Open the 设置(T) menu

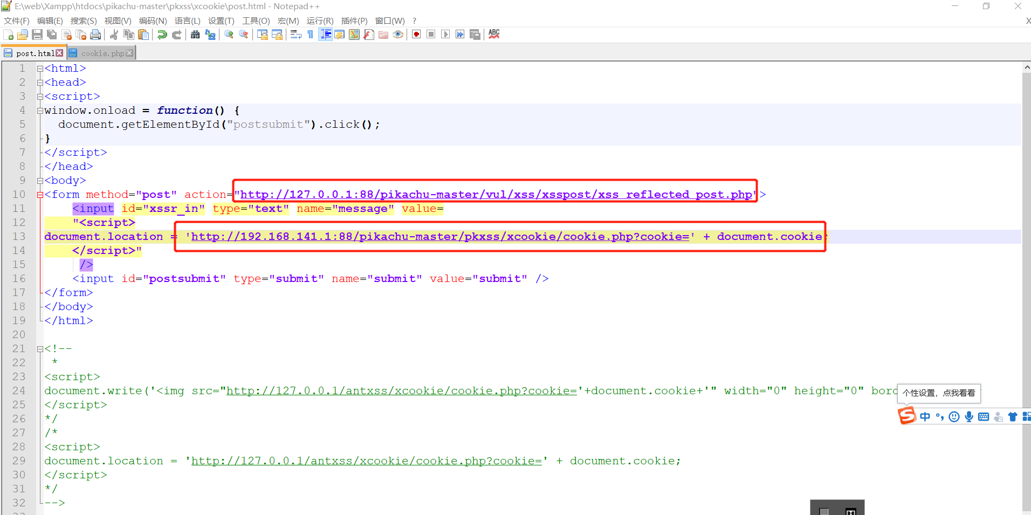(221, 21)
